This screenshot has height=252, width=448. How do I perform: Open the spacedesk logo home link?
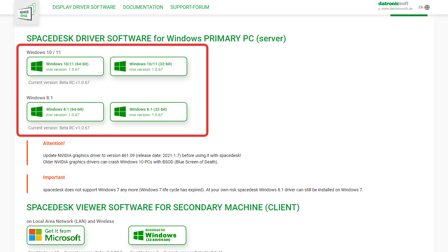[x=27, y=13]
